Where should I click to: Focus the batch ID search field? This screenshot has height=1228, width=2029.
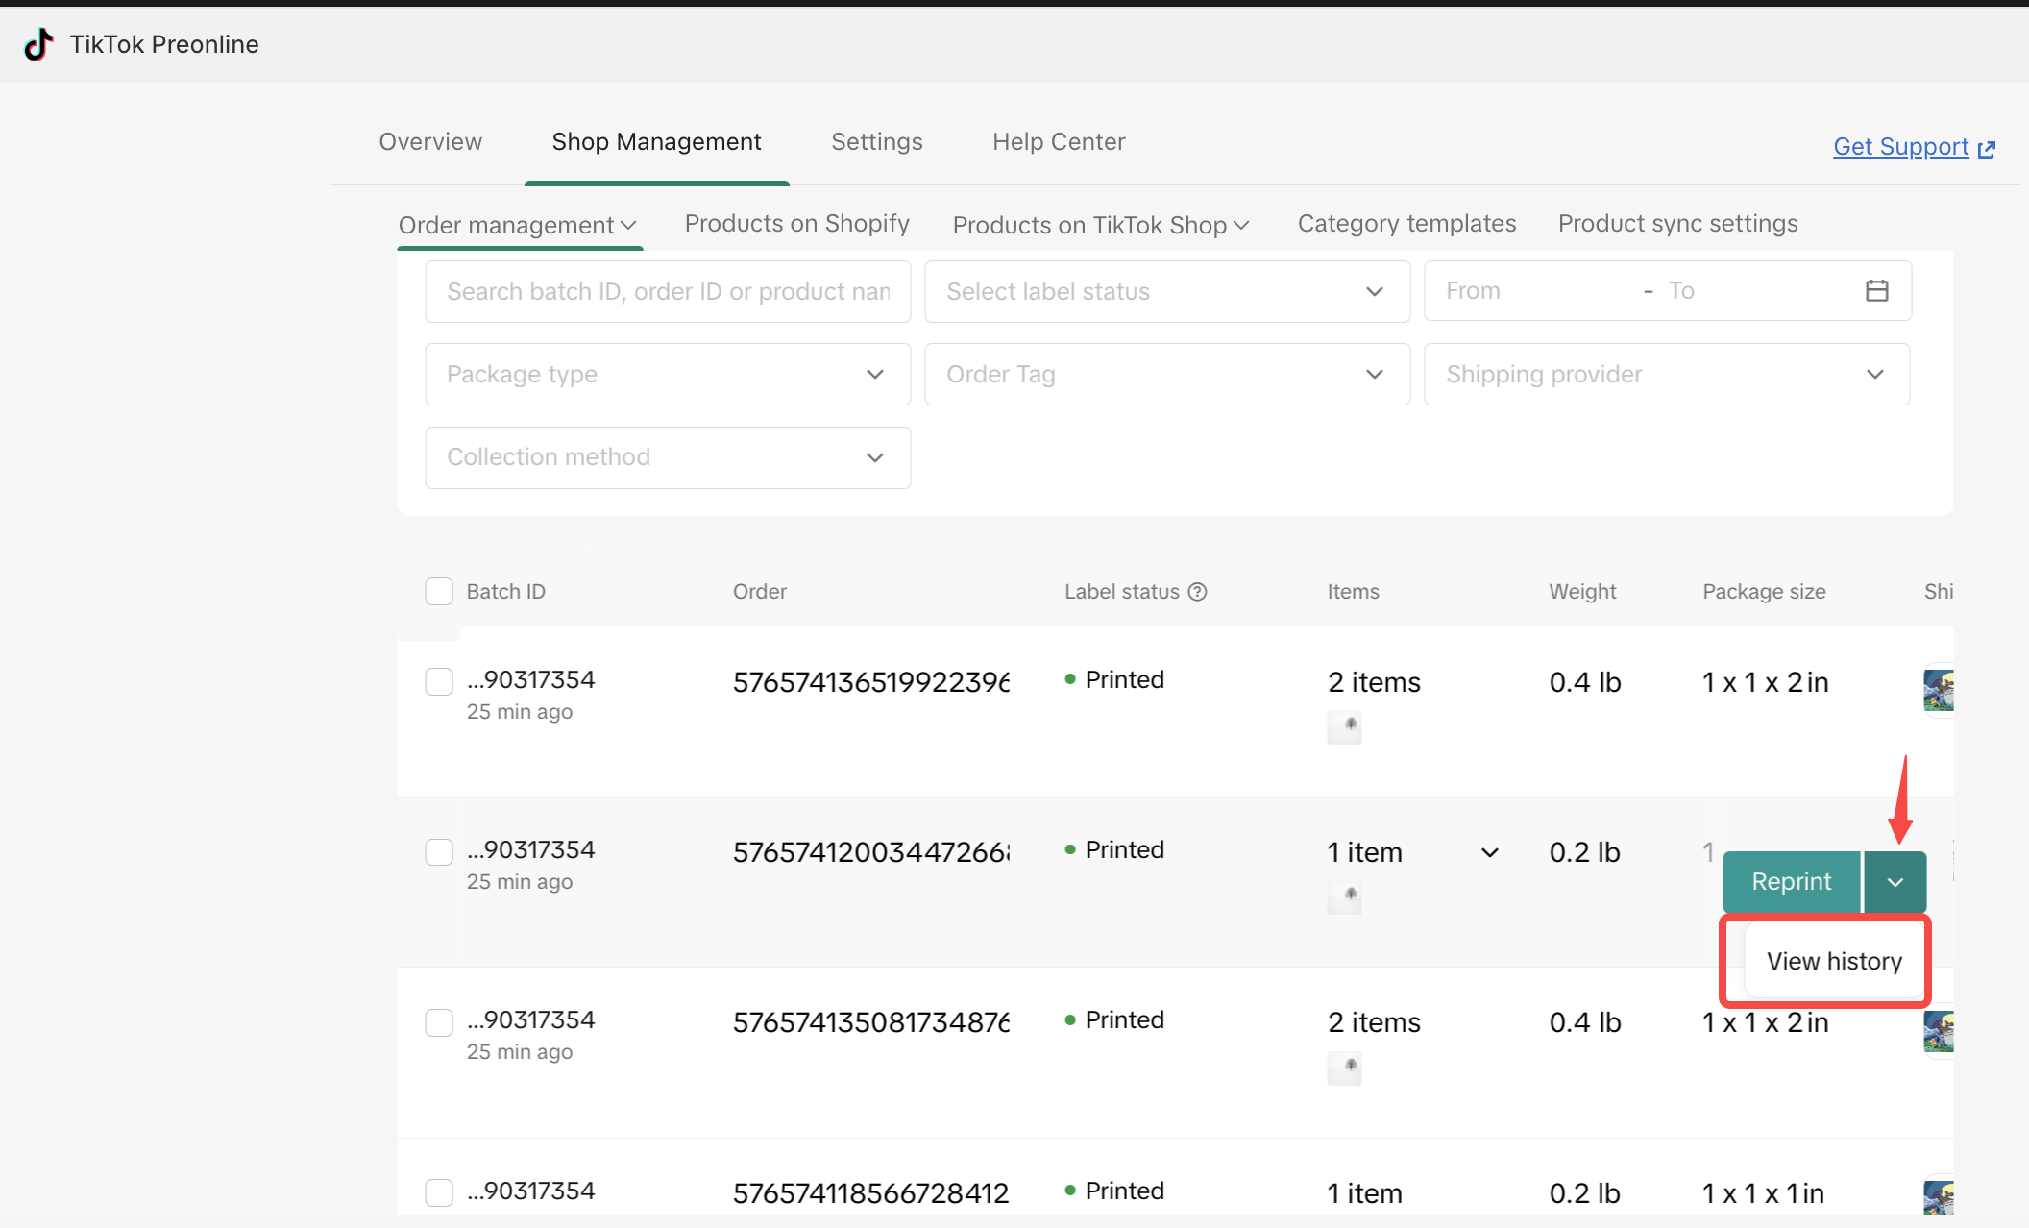pyautogui.click(x=667, y=291)
